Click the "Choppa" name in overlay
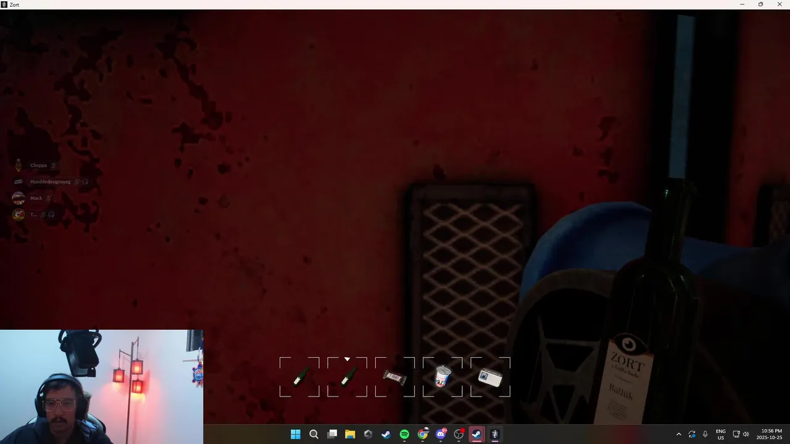 (38, 165)
